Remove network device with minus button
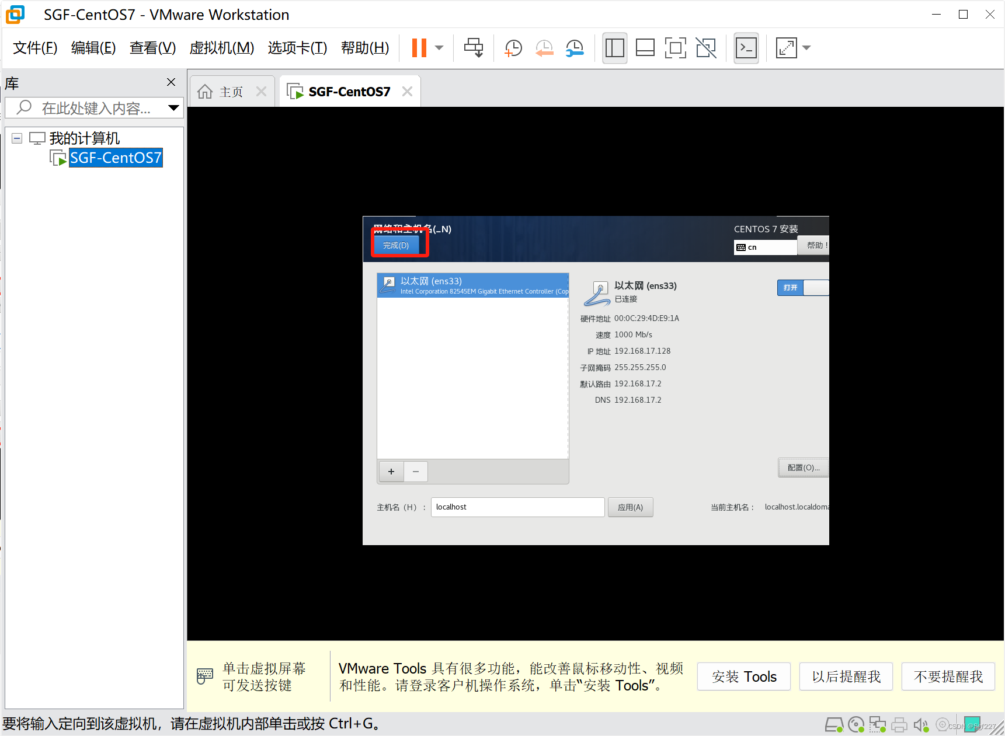Image resolution: width=1005 pixels, height=736 pixels. click(x=416, y=472)
